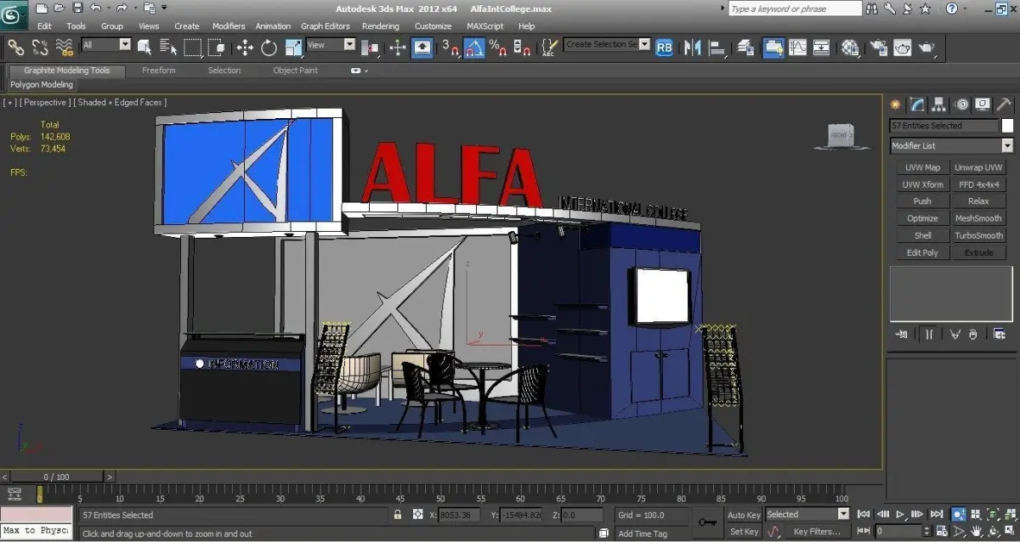Screen dimensions: 1020x542
Task: Open the Curve Editor
Action: coord(797,47)
